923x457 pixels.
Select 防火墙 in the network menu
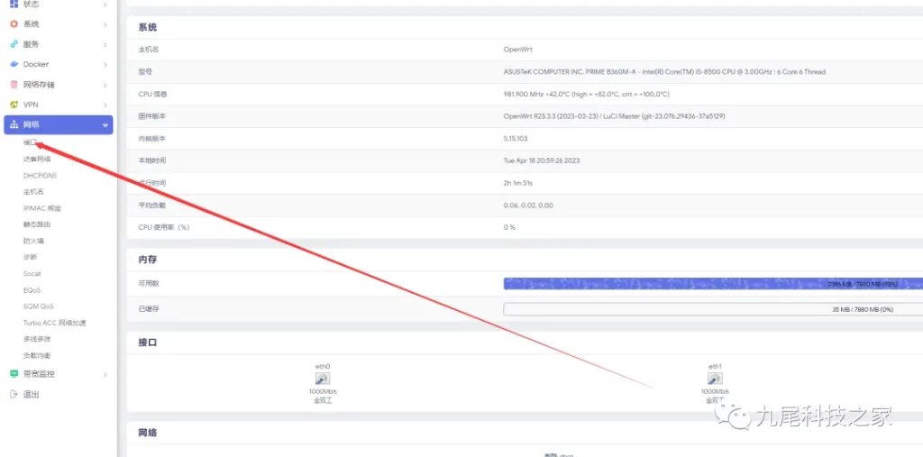pyautogui.click(x=33, y=241)
